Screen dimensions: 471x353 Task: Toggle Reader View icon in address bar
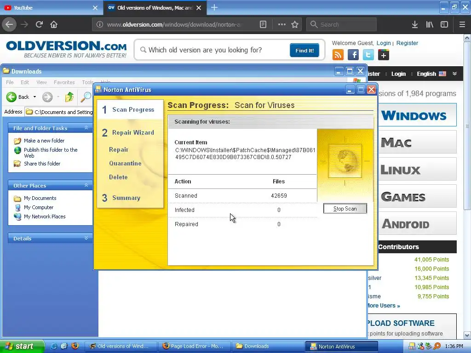click(263, 24)
